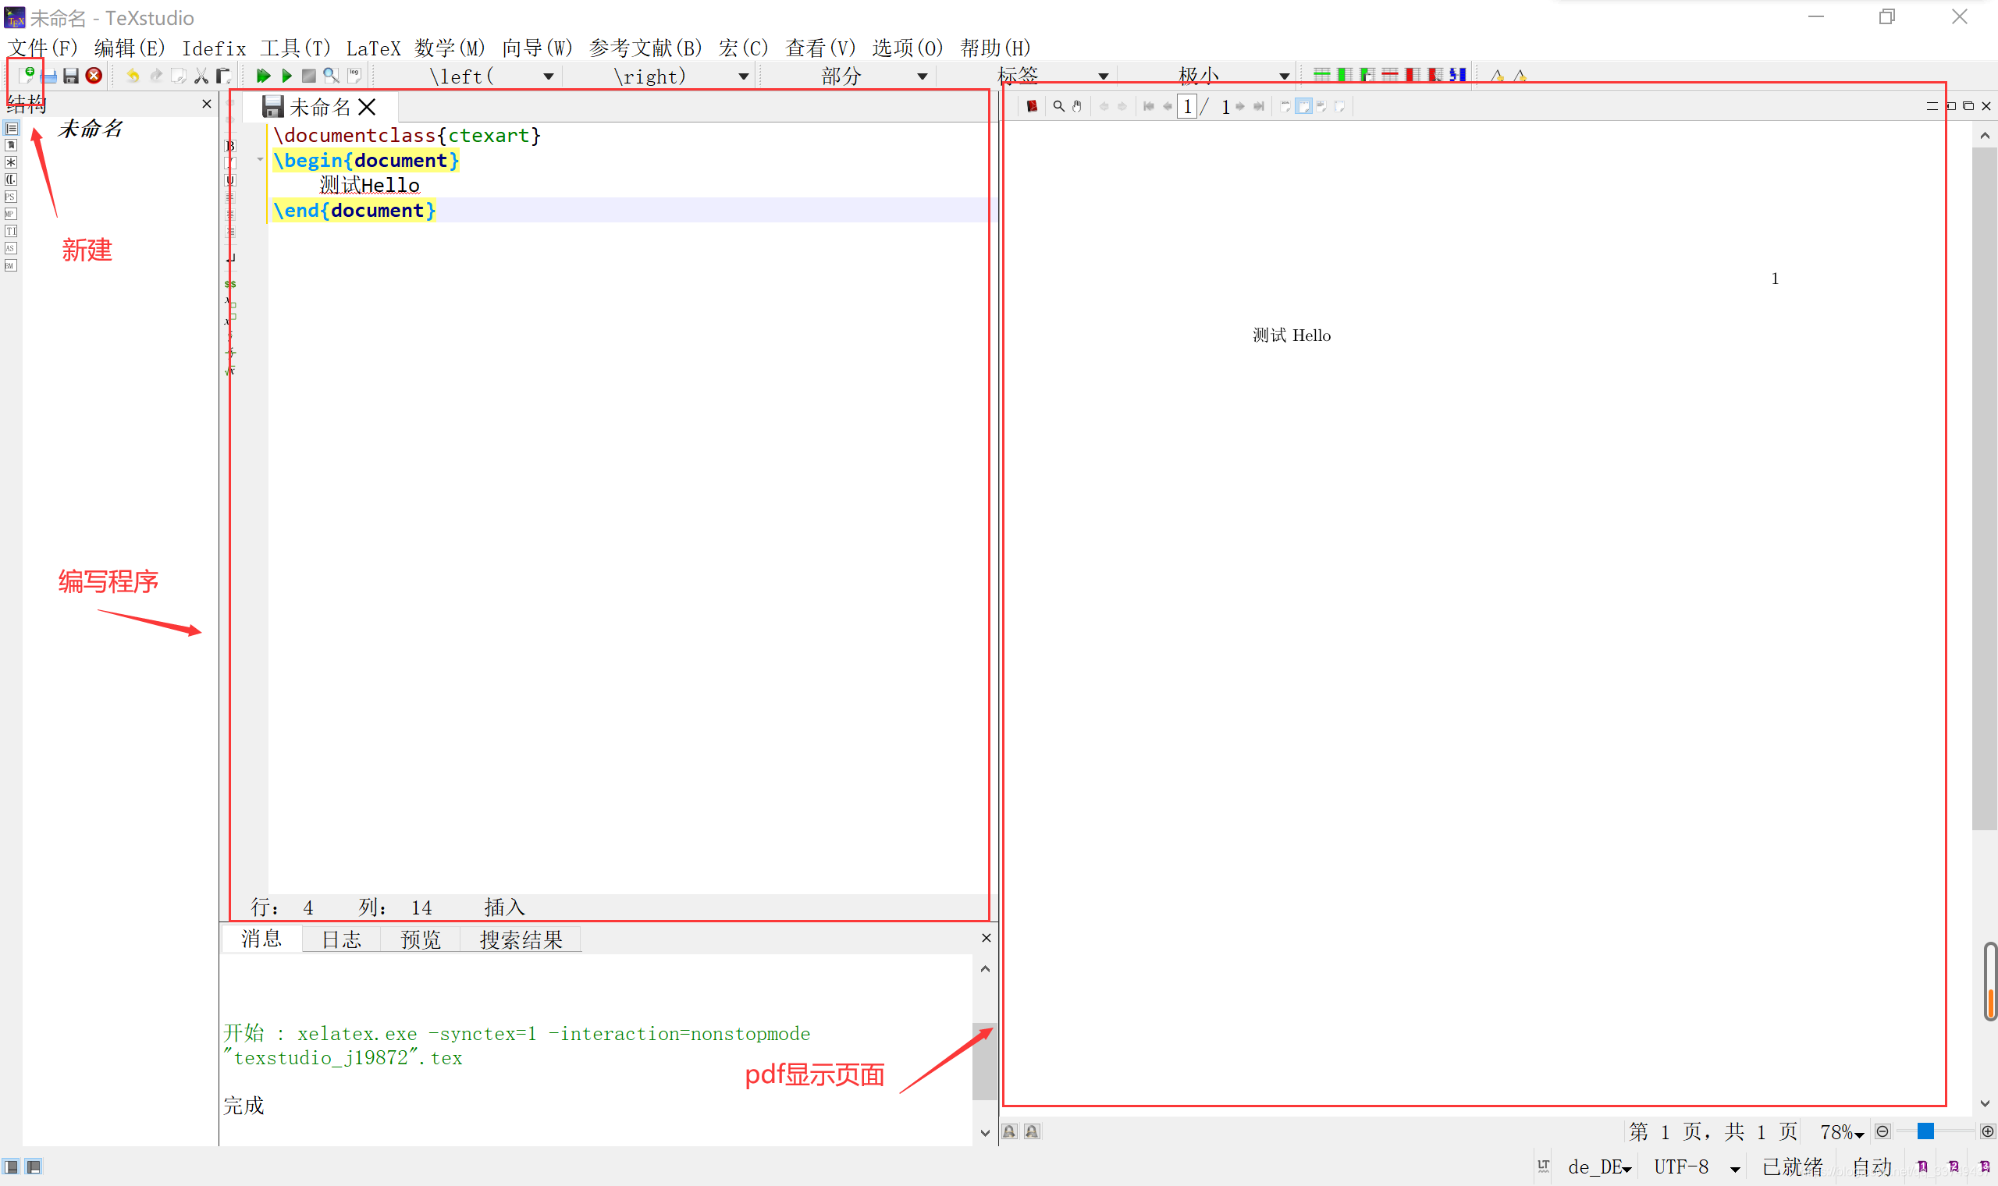Add table row with green row icon
1998x1186 pixels.
(1322, 75)
